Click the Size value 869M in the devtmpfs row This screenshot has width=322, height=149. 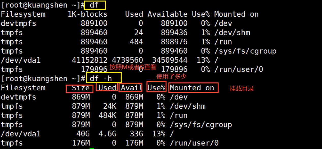[x=81, y=97]
